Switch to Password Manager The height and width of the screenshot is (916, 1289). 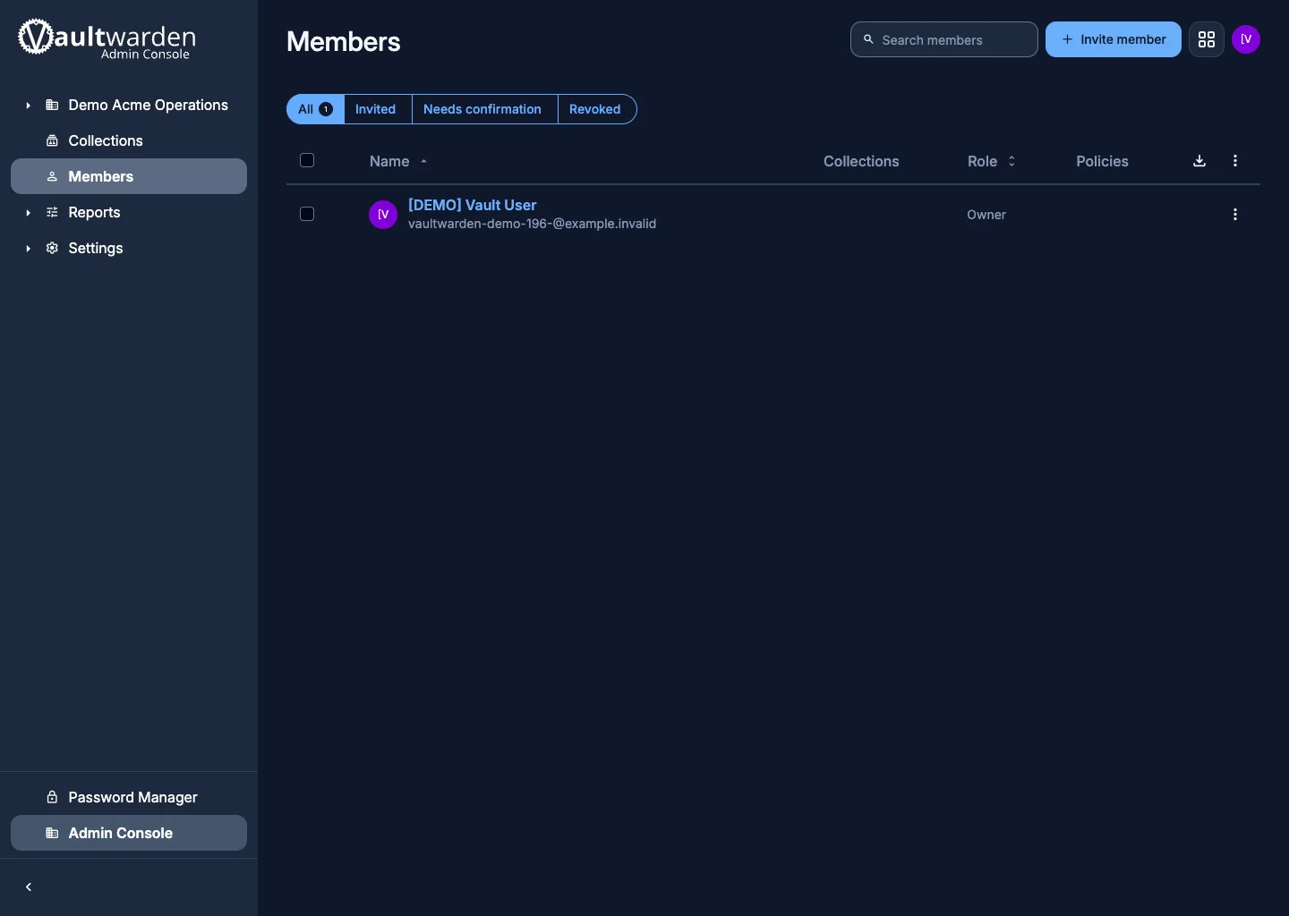click(x=129, y=797)
